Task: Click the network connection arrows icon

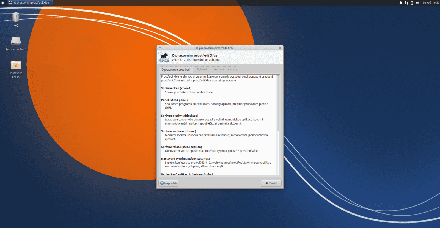Action: [x=406, y=3]
